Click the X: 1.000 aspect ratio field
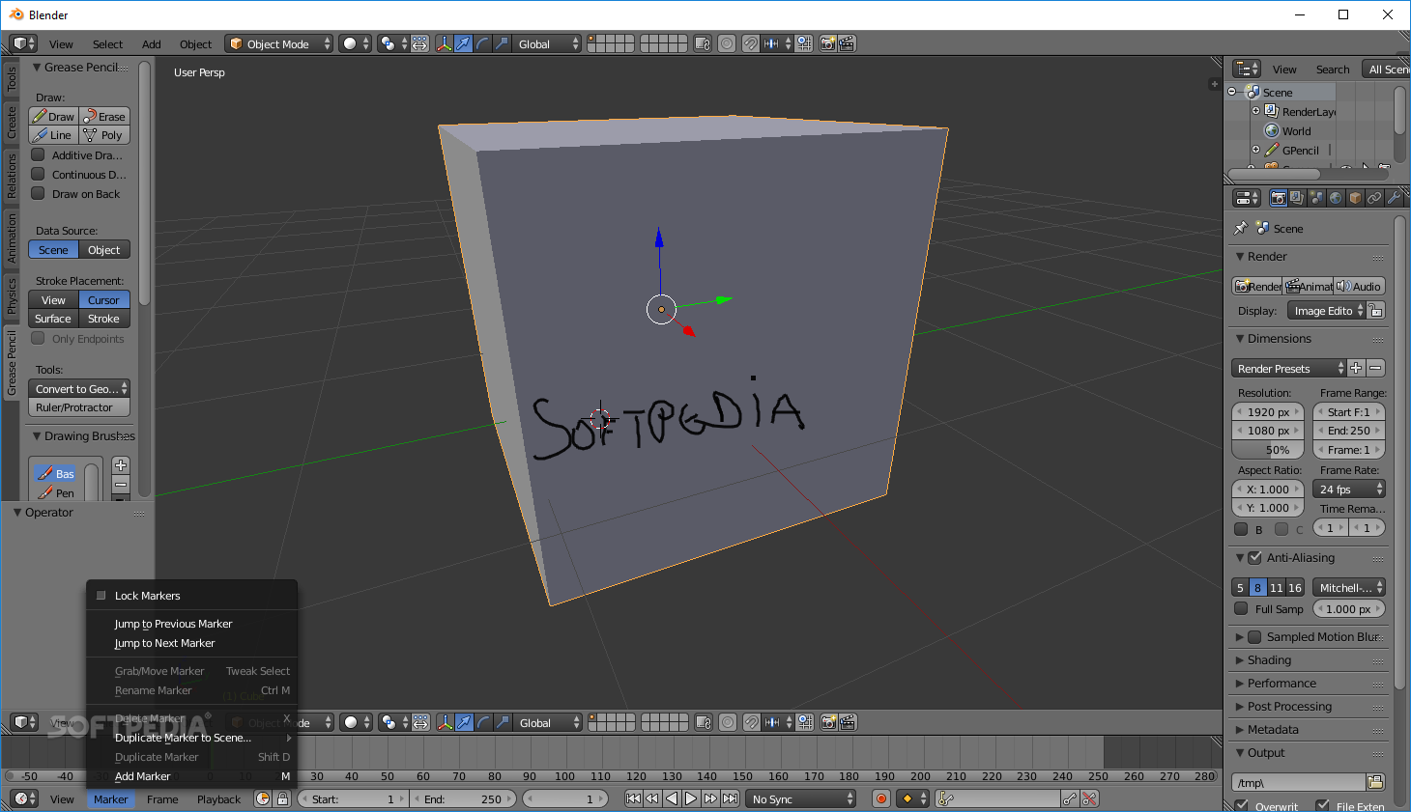This screenshot has height=812, width=1411. pyautogui.click(x=1268, y=489)
